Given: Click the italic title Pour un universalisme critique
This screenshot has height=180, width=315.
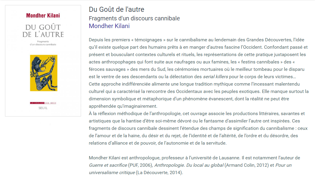Looking at the screenshot, I should [190, 169].
